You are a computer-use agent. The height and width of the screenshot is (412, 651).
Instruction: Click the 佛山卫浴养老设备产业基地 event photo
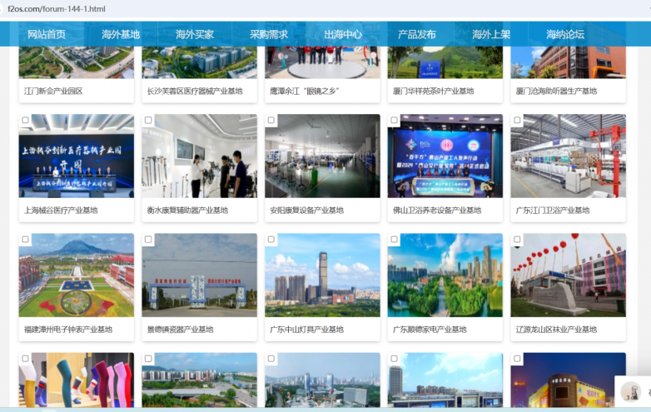[x=445, y=156]
